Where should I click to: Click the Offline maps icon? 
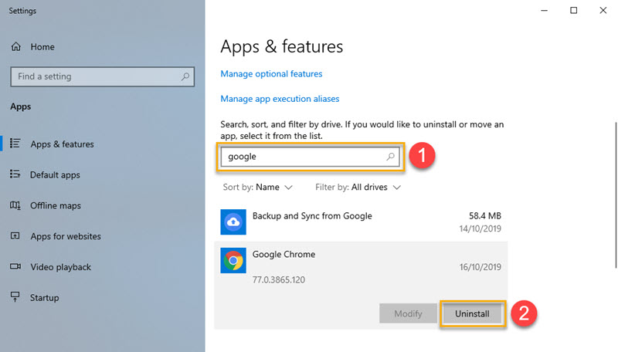tap(15, 205)
